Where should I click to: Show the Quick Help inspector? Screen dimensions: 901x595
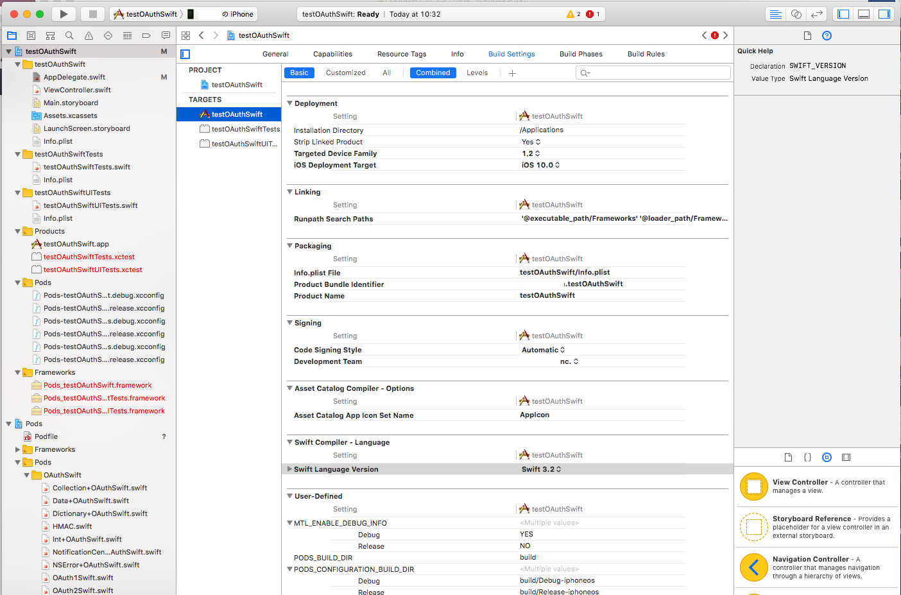click(827, 35)
